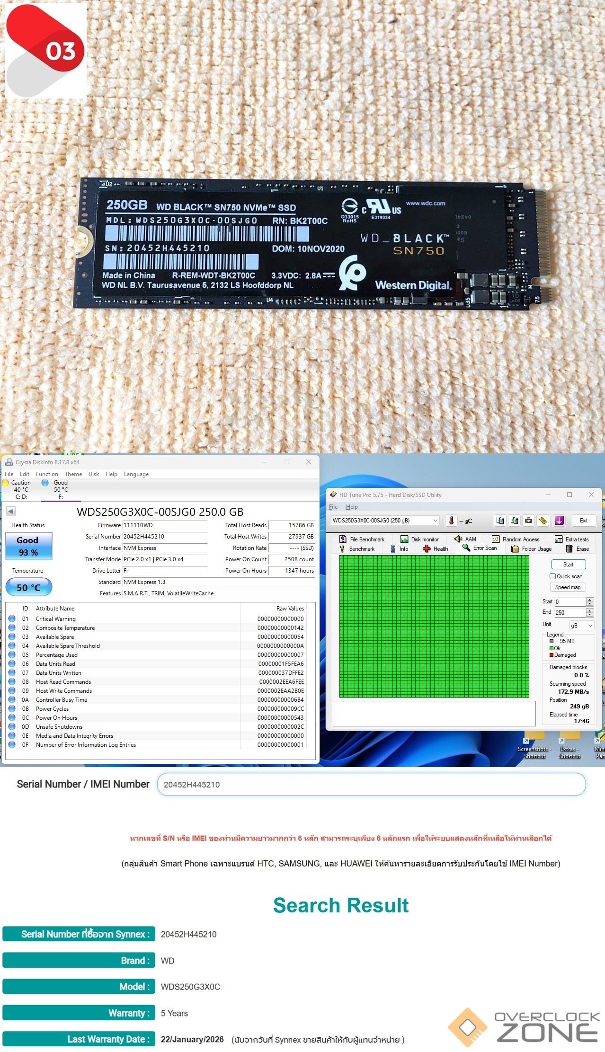Click the error scan log text box in HD Tune

(434, 713)
